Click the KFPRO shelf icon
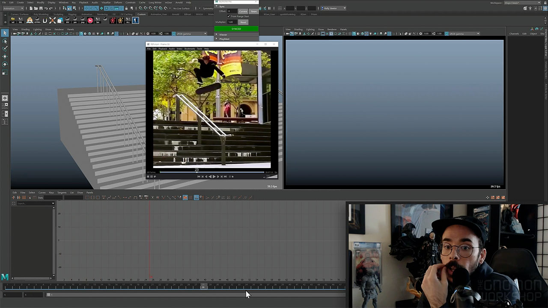The image size is (548, 308). (x=37, y=20)
